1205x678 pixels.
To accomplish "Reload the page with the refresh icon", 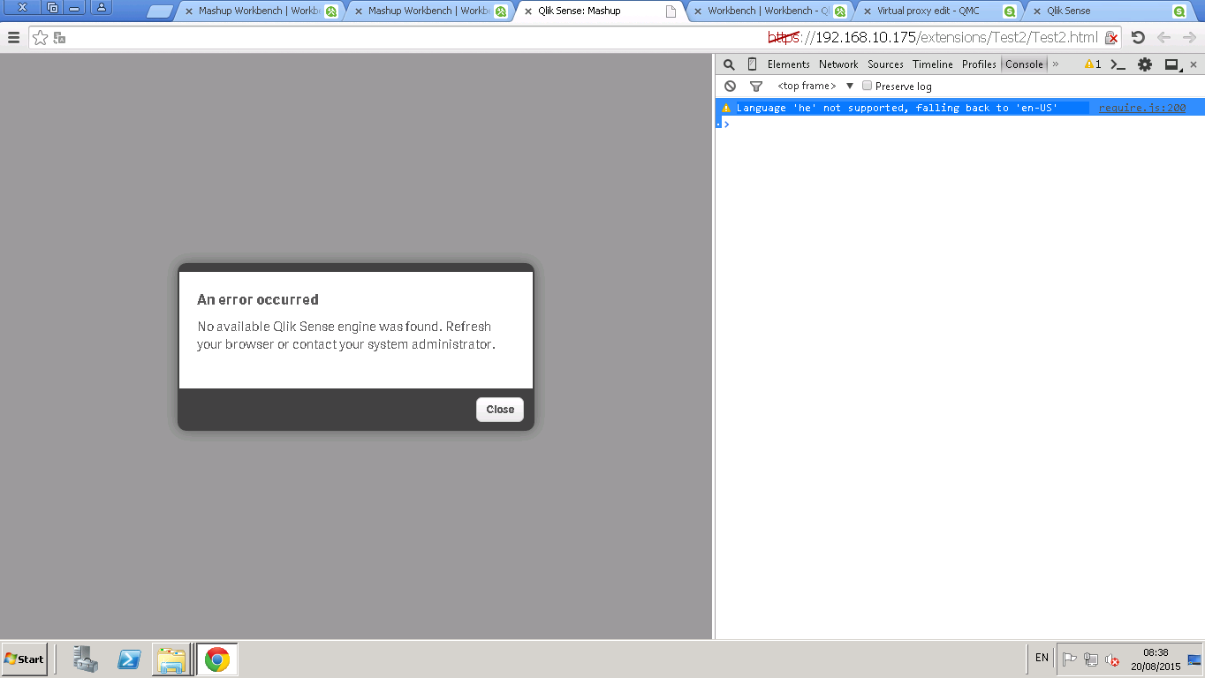I will 1138,38.
